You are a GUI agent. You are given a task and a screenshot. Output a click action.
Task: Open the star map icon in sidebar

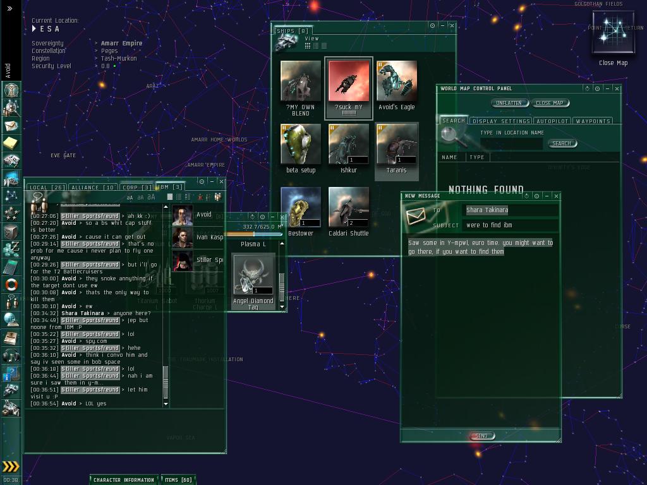coord(11,196)
